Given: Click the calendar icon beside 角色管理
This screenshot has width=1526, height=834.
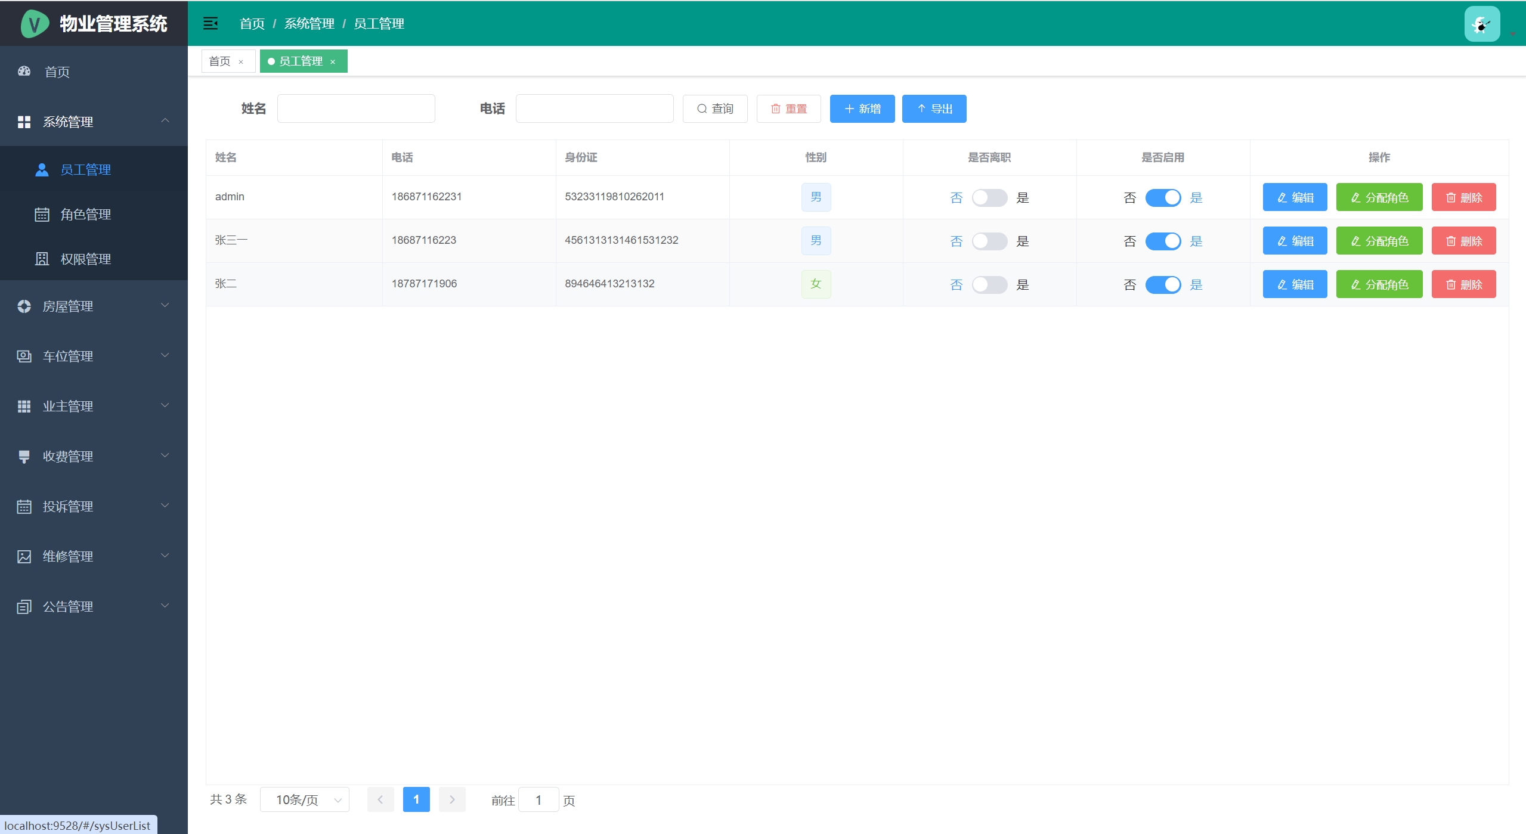Looking at the screenshot, I should coord(42,215).
